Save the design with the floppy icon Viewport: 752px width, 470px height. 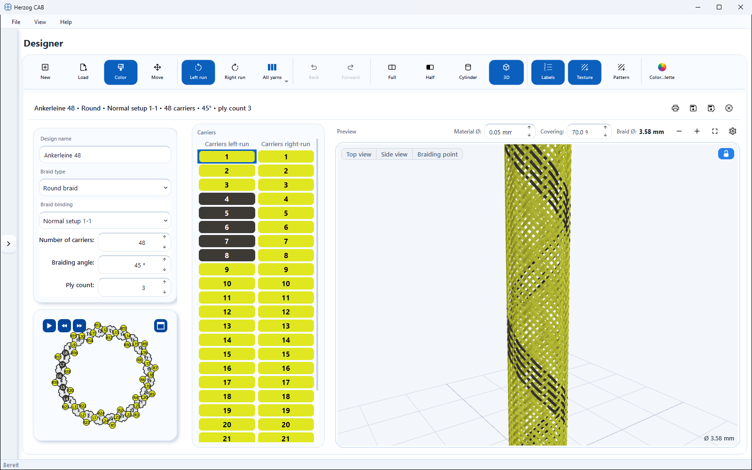point(693,108)
